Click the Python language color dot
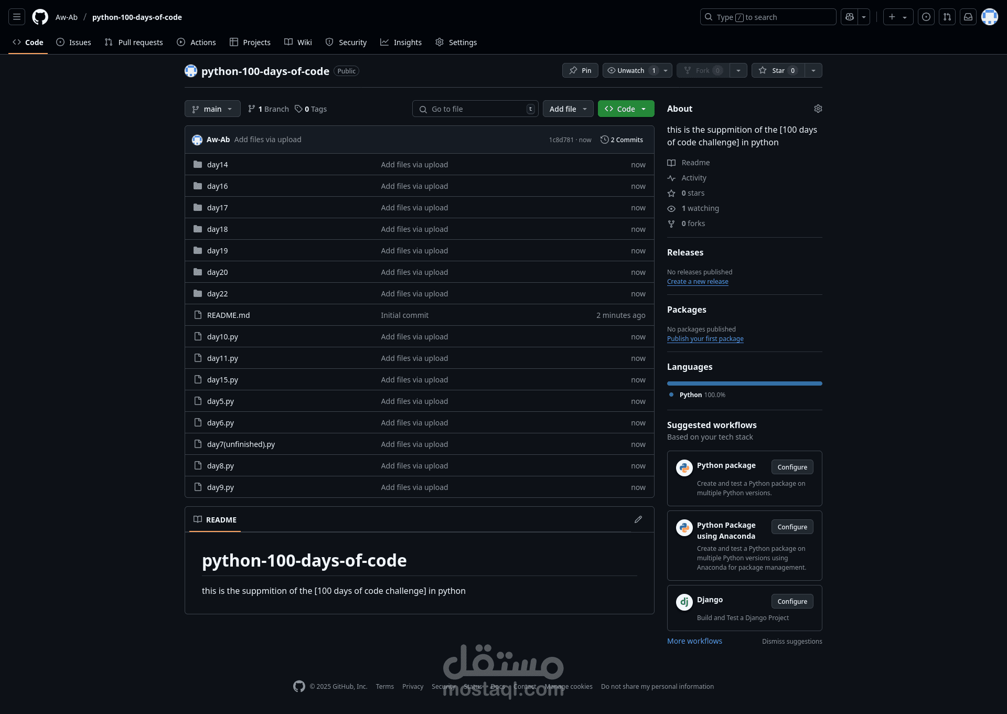 (671, 395)
